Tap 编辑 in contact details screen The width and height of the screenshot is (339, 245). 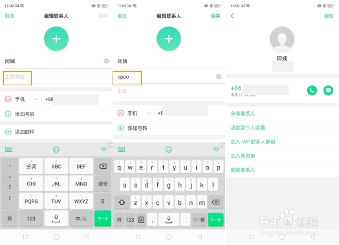click(x=329, y=16)
